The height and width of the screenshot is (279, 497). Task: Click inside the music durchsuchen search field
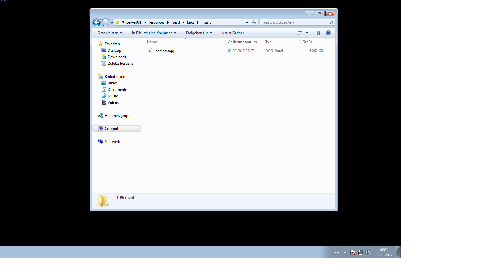coord(292,22)
